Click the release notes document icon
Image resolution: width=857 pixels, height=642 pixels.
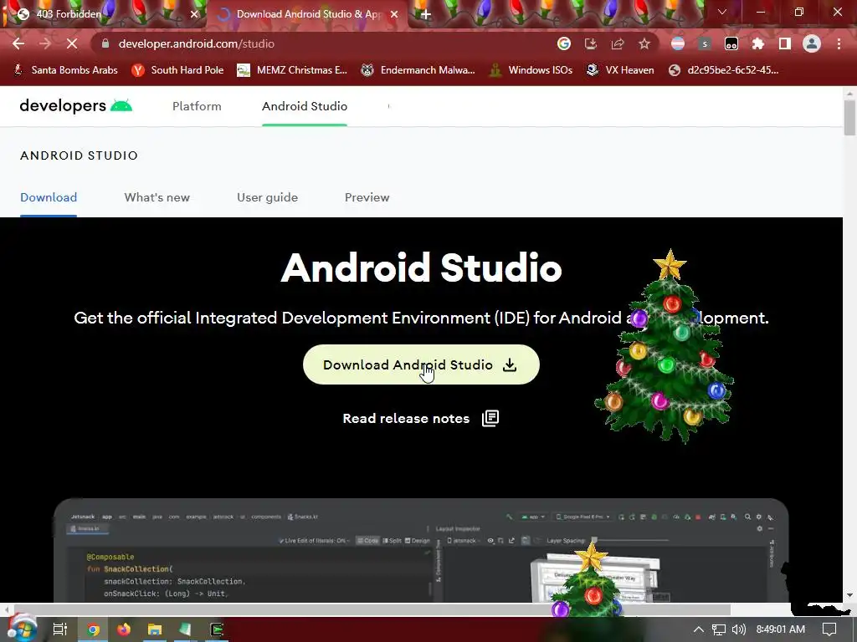[490, 418]
